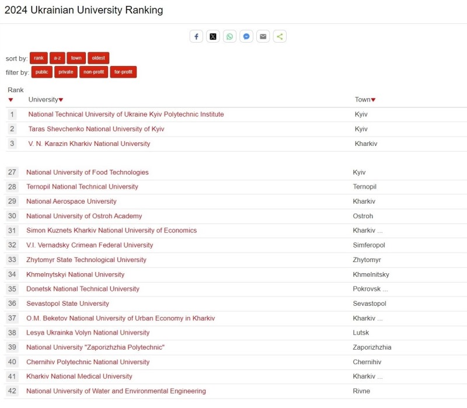The width and height of the screenshot is (467, 408).
Task: Filter list by non-profit universities
Action: [93, 72]
